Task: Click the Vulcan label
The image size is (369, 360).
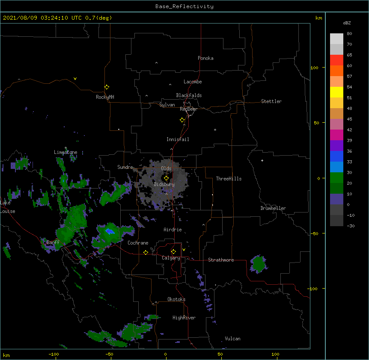Action: click(232, 339)
